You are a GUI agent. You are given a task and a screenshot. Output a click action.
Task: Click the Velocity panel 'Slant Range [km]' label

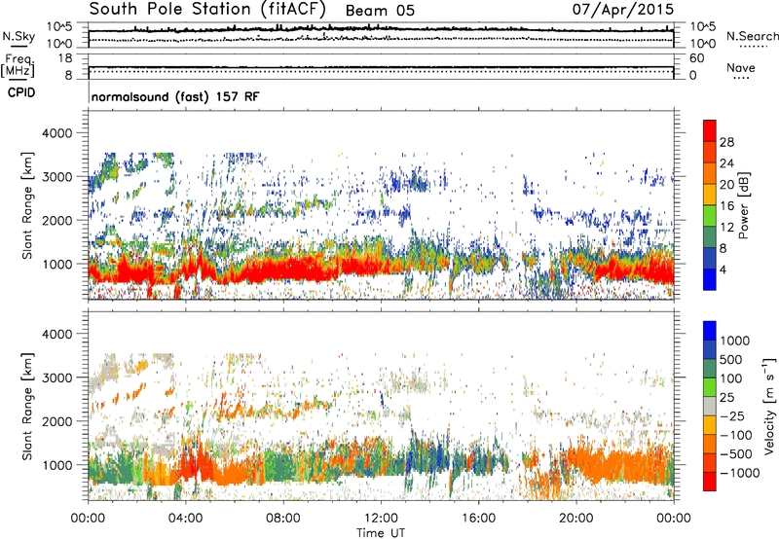[x=27, y=406]
